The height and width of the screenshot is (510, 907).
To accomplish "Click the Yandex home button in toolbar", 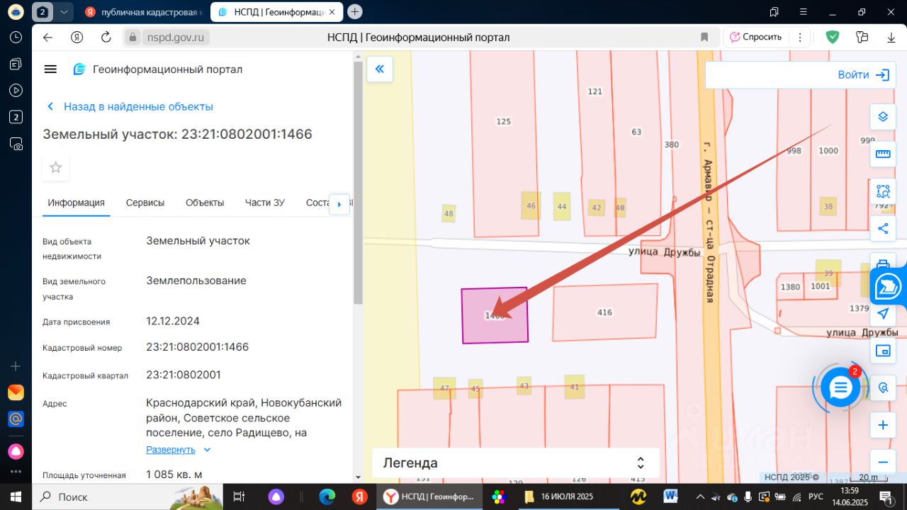I will [77, 38].
